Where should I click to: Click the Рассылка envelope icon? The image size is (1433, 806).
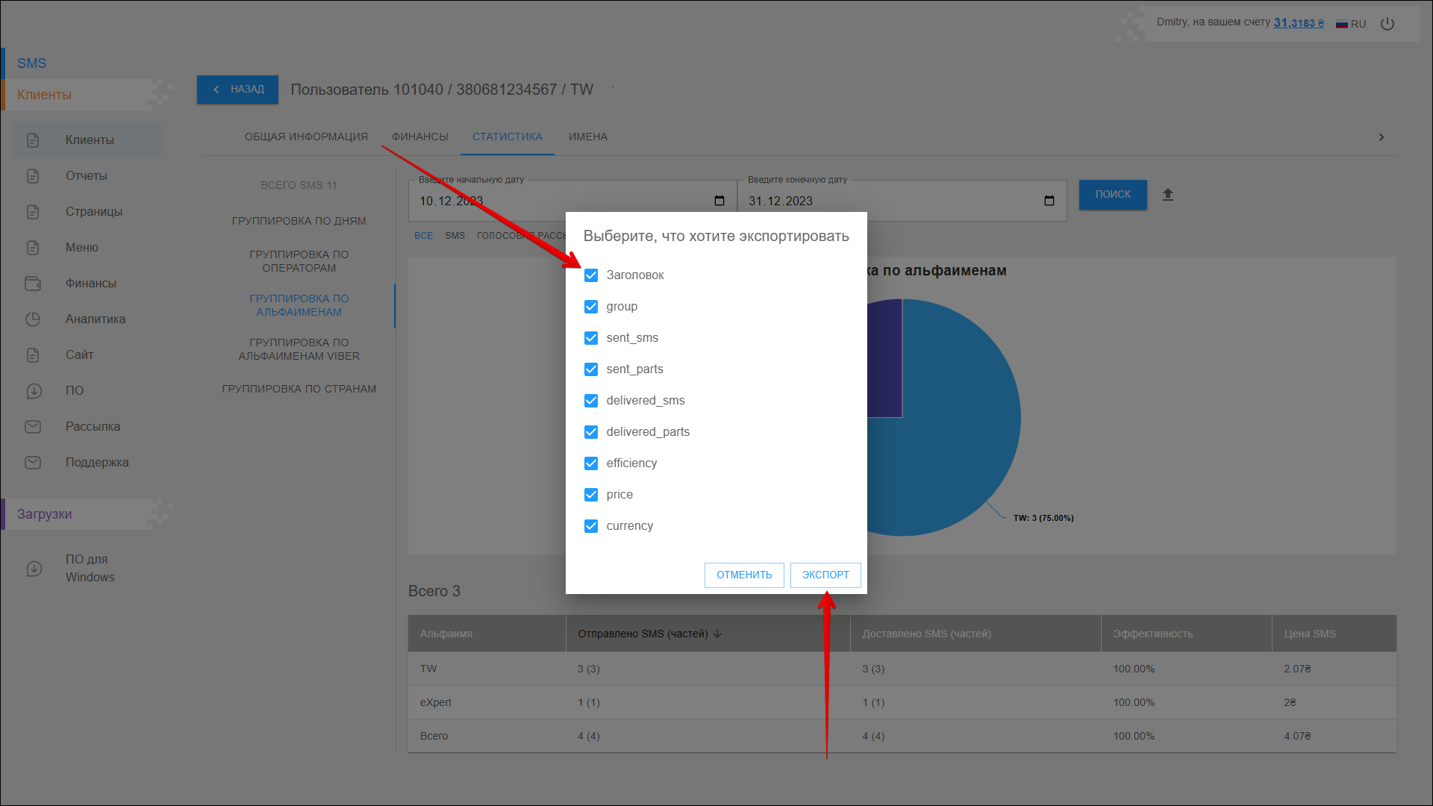coord(33,427)
